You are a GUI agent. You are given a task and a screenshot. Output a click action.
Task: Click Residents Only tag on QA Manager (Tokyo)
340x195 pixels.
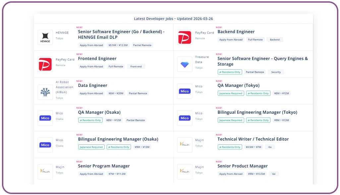pos(258,93)
